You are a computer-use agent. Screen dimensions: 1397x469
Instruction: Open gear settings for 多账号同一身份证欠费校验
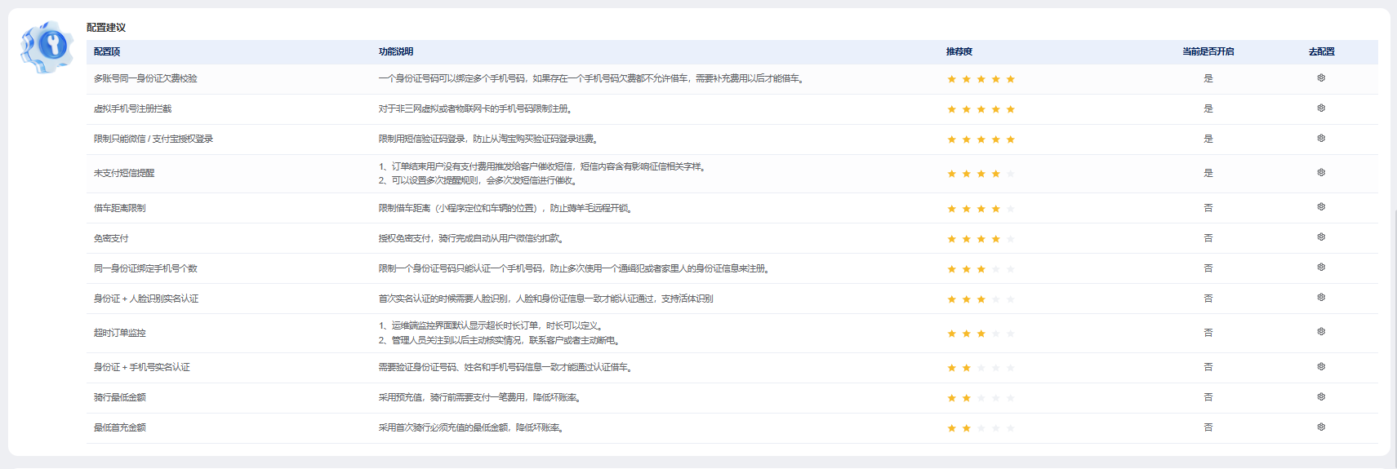1321,78
